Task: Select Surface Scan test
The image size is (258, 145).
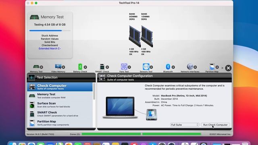Action: (x=60, y=105)
